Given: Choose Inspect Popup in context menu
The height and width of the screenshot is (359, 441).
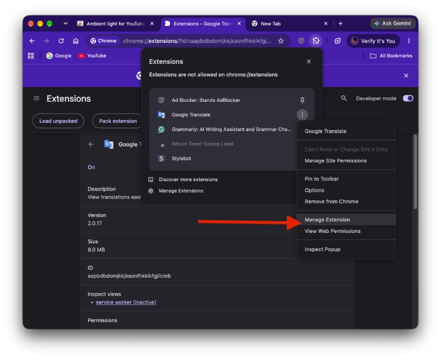Looking at the screenshot, I should point(346,249).
